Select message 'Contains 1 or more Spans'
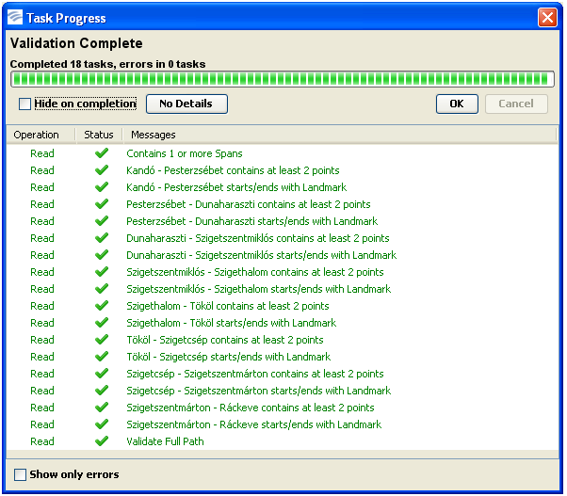 185,153
